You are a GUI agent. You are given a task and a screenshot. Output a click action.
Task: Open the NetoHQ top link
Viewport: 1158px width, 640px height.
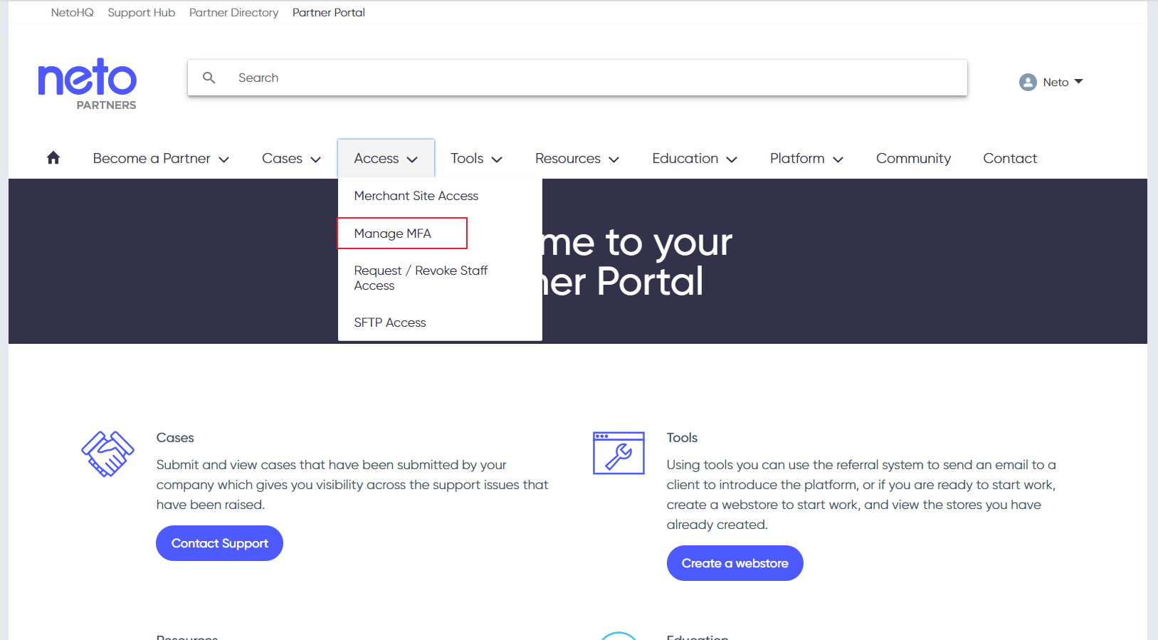coord(72,13)
